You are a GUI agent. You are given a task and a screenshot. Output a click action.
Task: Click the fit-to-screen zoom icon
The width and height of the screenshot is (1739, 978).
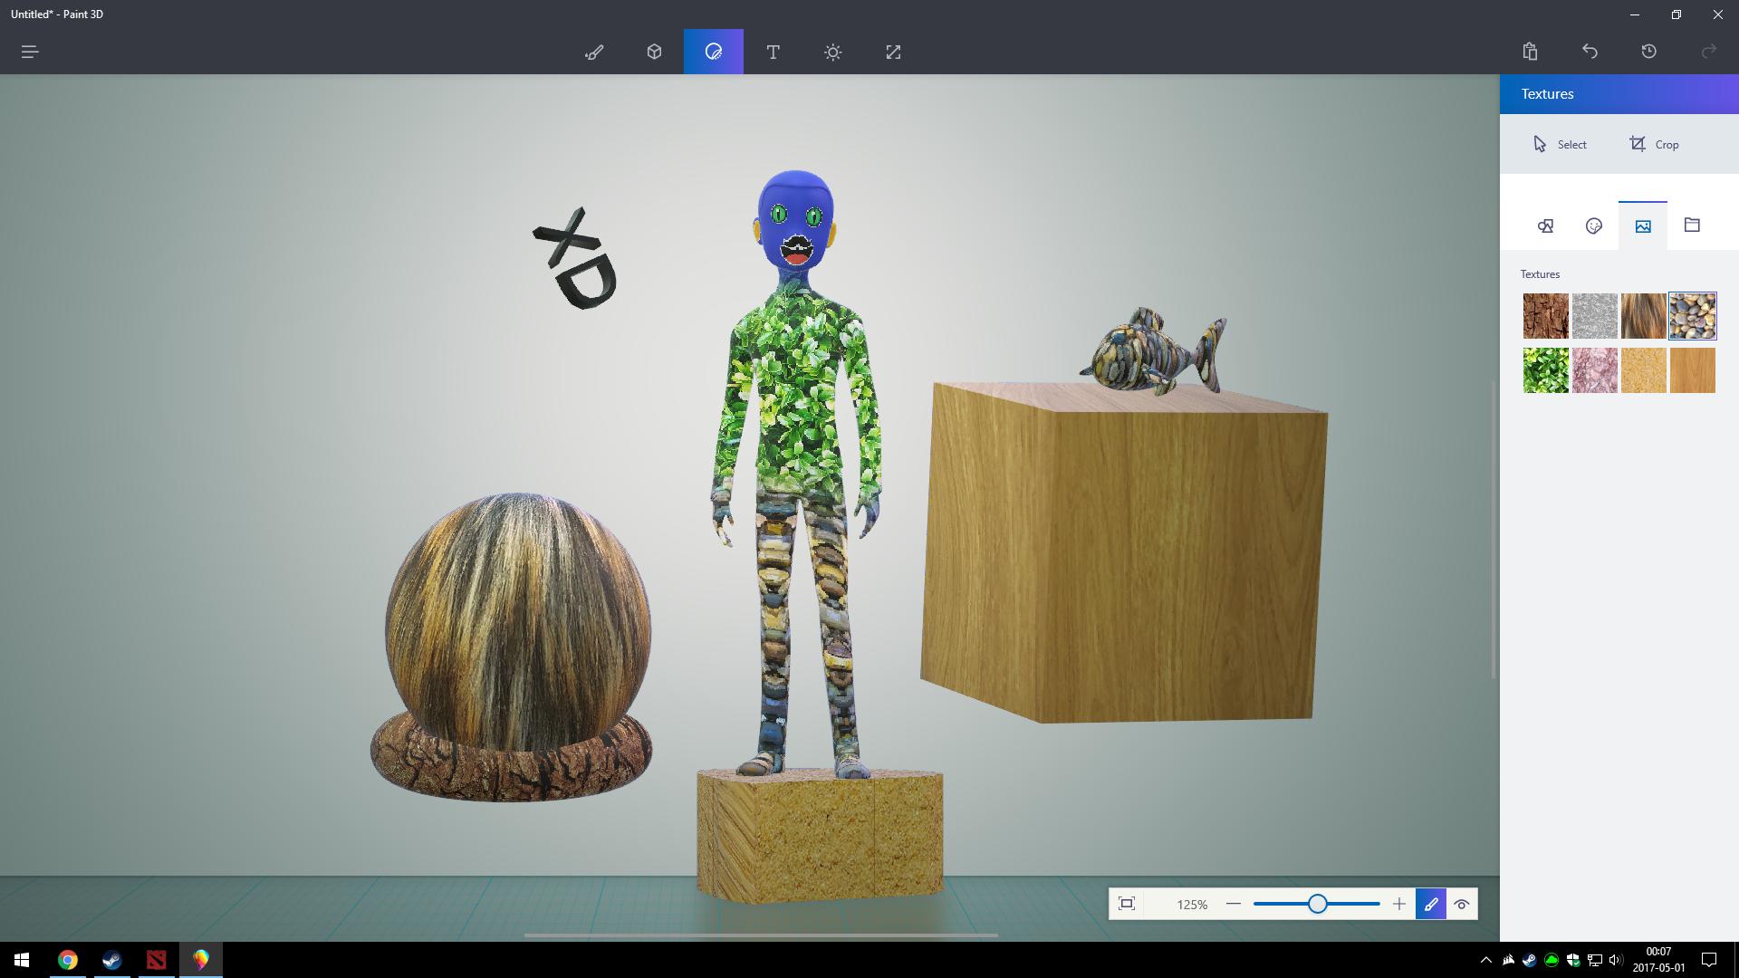[x=1127, y=904]
